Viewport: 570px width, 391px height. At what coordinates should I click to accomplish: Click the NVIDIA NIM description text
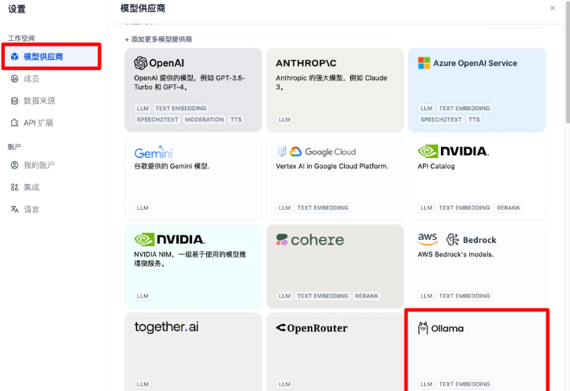(190, 259)
